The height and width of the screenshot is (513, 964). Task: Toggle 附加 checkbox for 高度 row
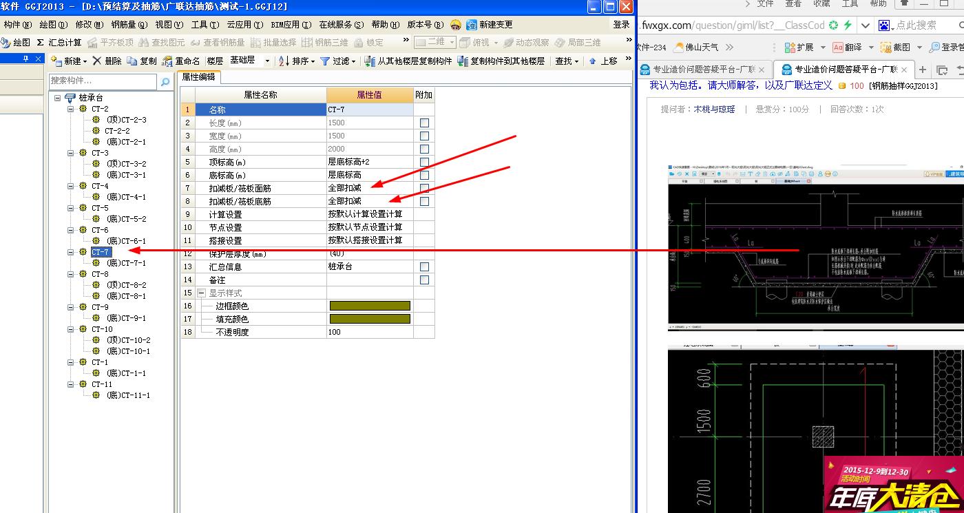click(x=424, y=149)
